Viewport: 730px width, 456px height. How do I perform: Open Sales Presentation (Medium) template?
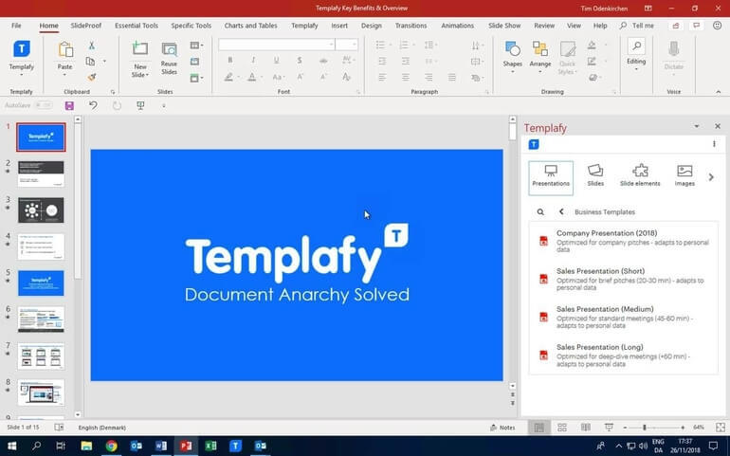pyautogui.click(x=624, y=318)
